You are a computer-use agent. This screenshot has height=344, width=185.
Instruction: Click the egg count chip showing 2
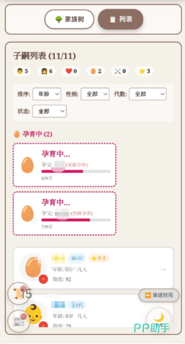(95, 71)
